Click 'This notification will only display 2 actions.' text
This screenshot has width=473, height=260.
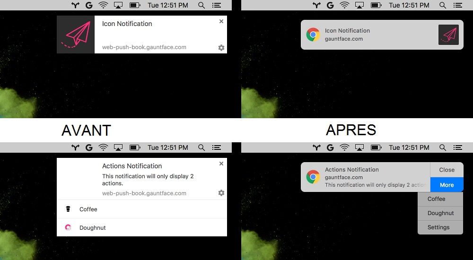click(148, 180)
